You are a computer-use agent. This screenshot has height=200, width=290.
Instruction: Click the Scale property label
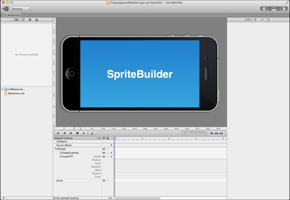click(x=98, y=163)
